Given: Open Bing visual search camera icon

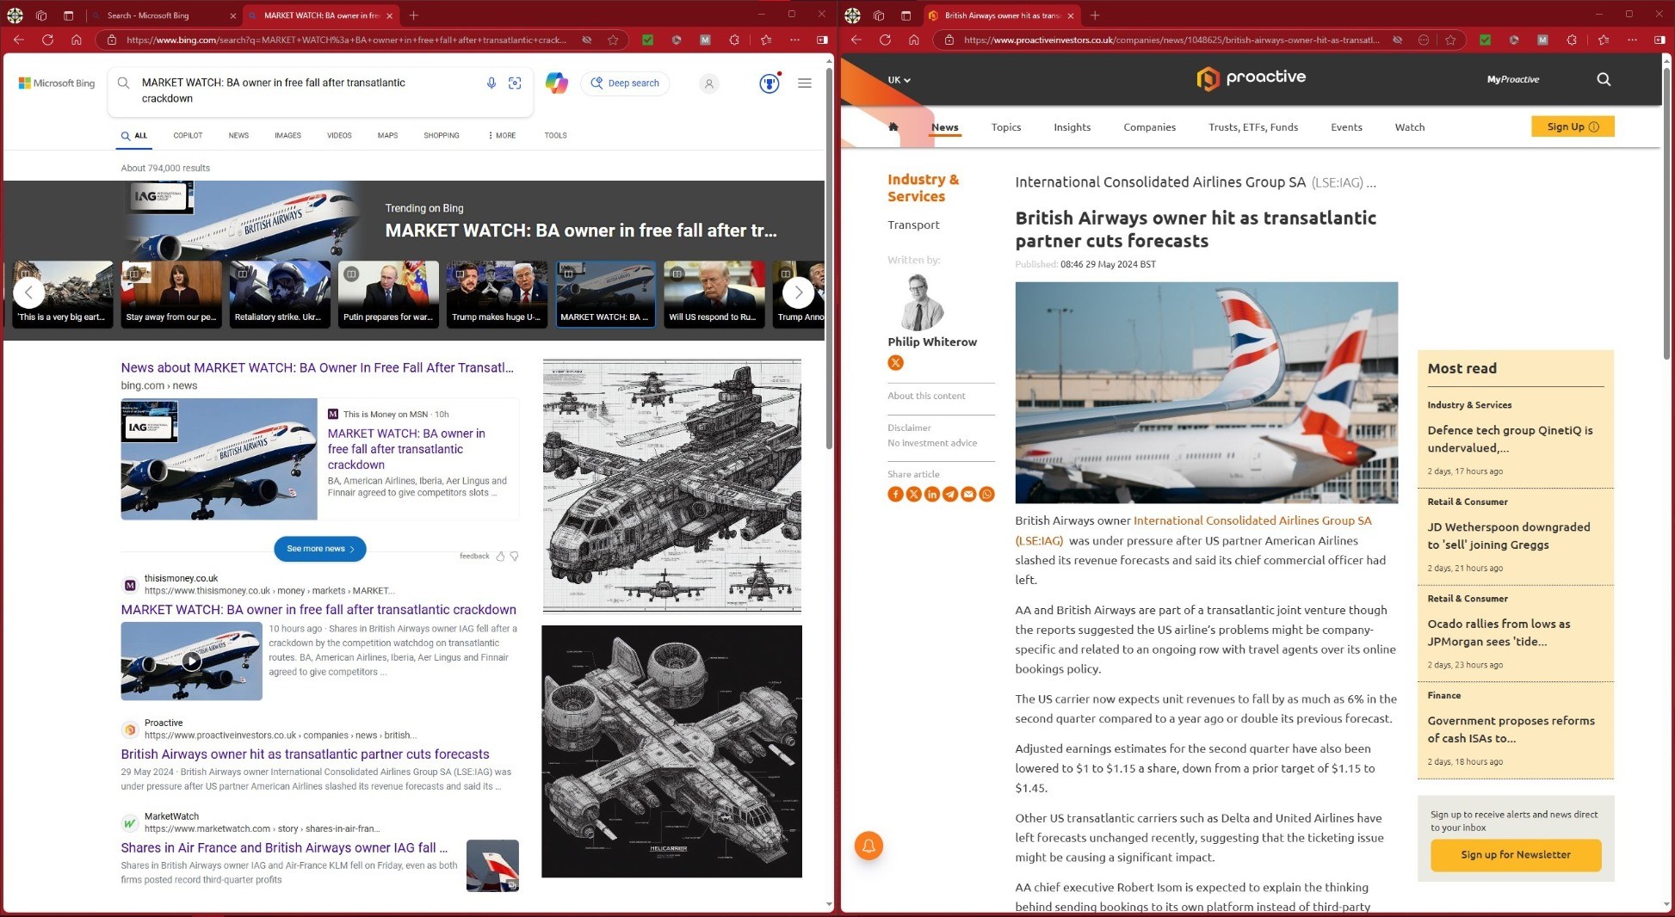Looking at the screenshot, I should (515, 83).
